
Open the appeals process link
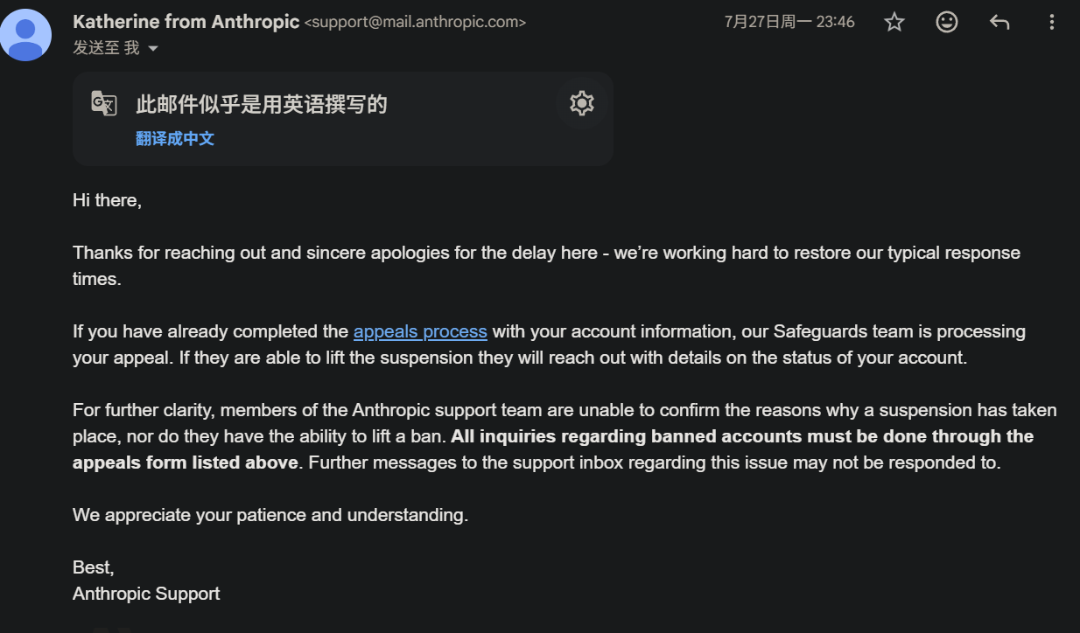pyautogui.click(x=420, y=331)
